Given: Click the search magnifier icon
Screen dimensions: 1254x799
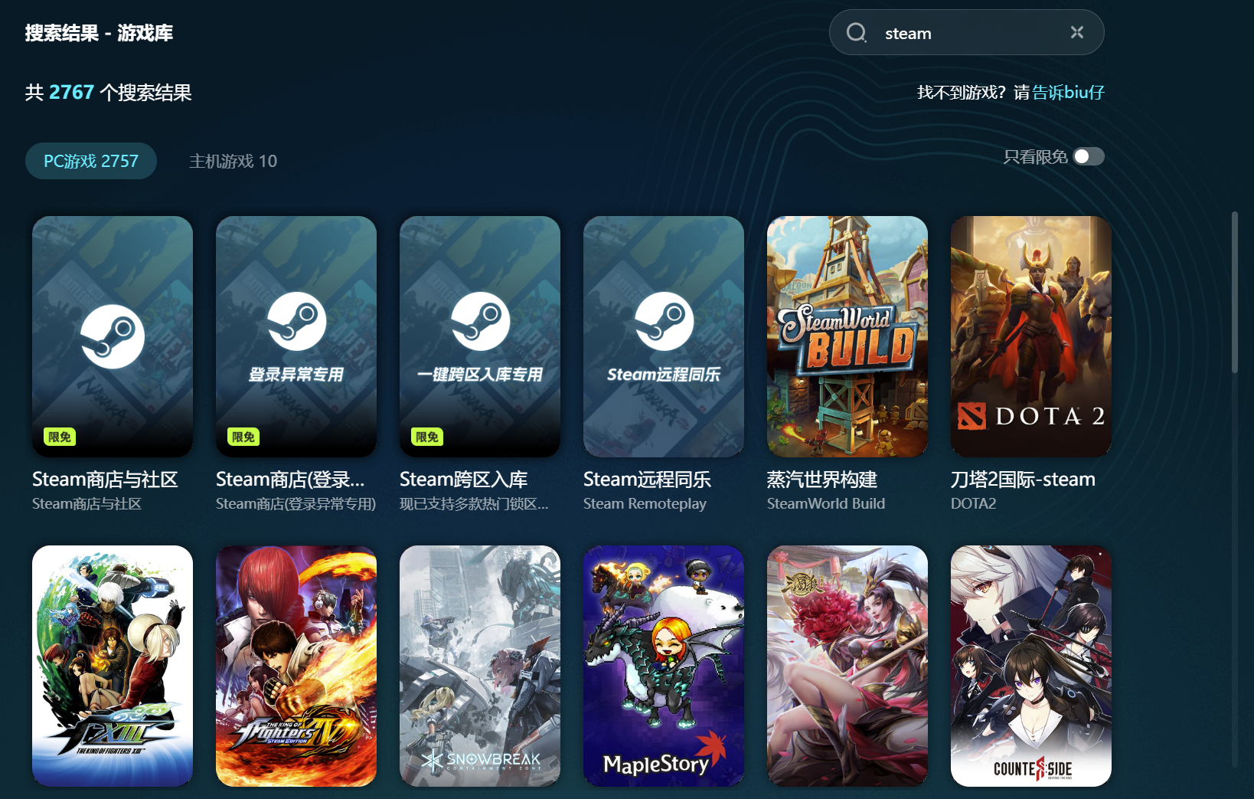Looking at the screenshot, I should tap(856, 33).
